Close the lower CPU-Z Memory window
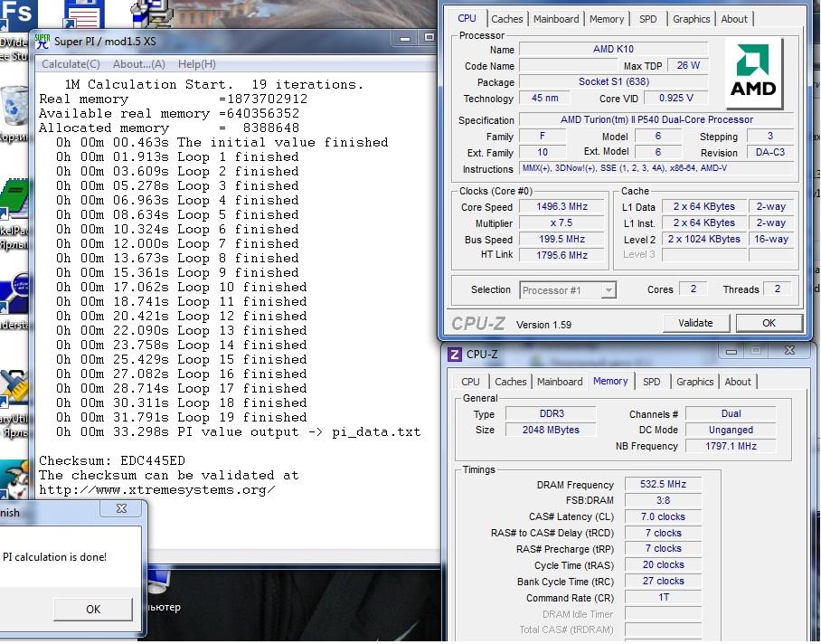This screenshot has width=821, height=644. coord(789,350)
